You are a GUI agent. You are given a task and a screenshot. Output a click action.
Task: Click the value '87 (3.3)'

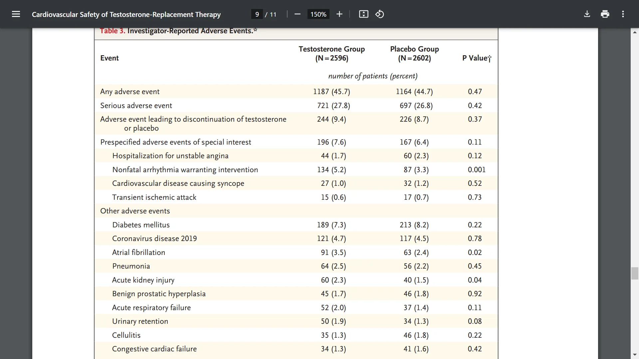click(416, 170)
